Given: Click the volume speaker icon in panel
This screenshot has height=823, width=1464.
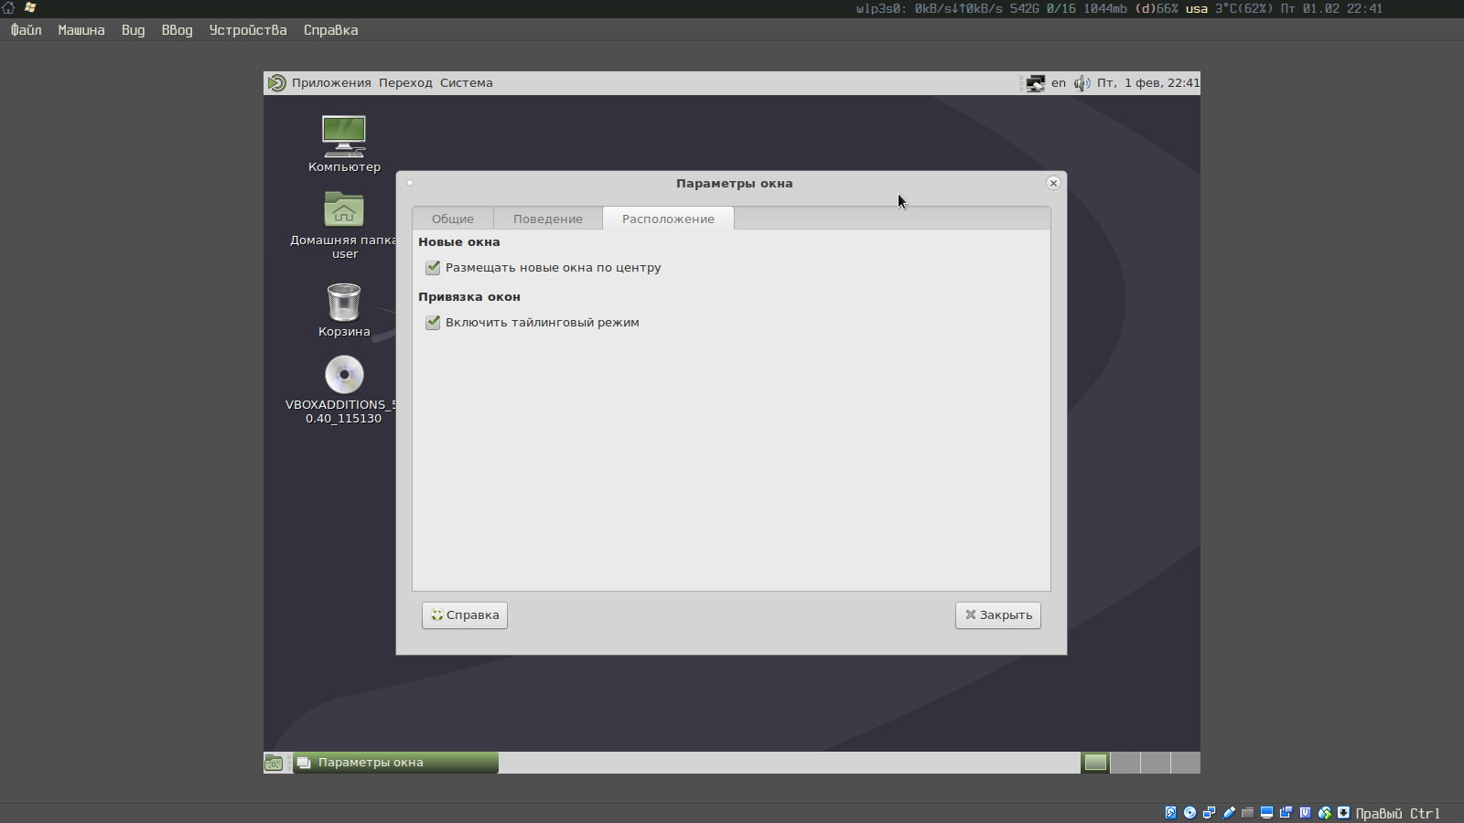Looking at the screenshot, I should 1082,83.
